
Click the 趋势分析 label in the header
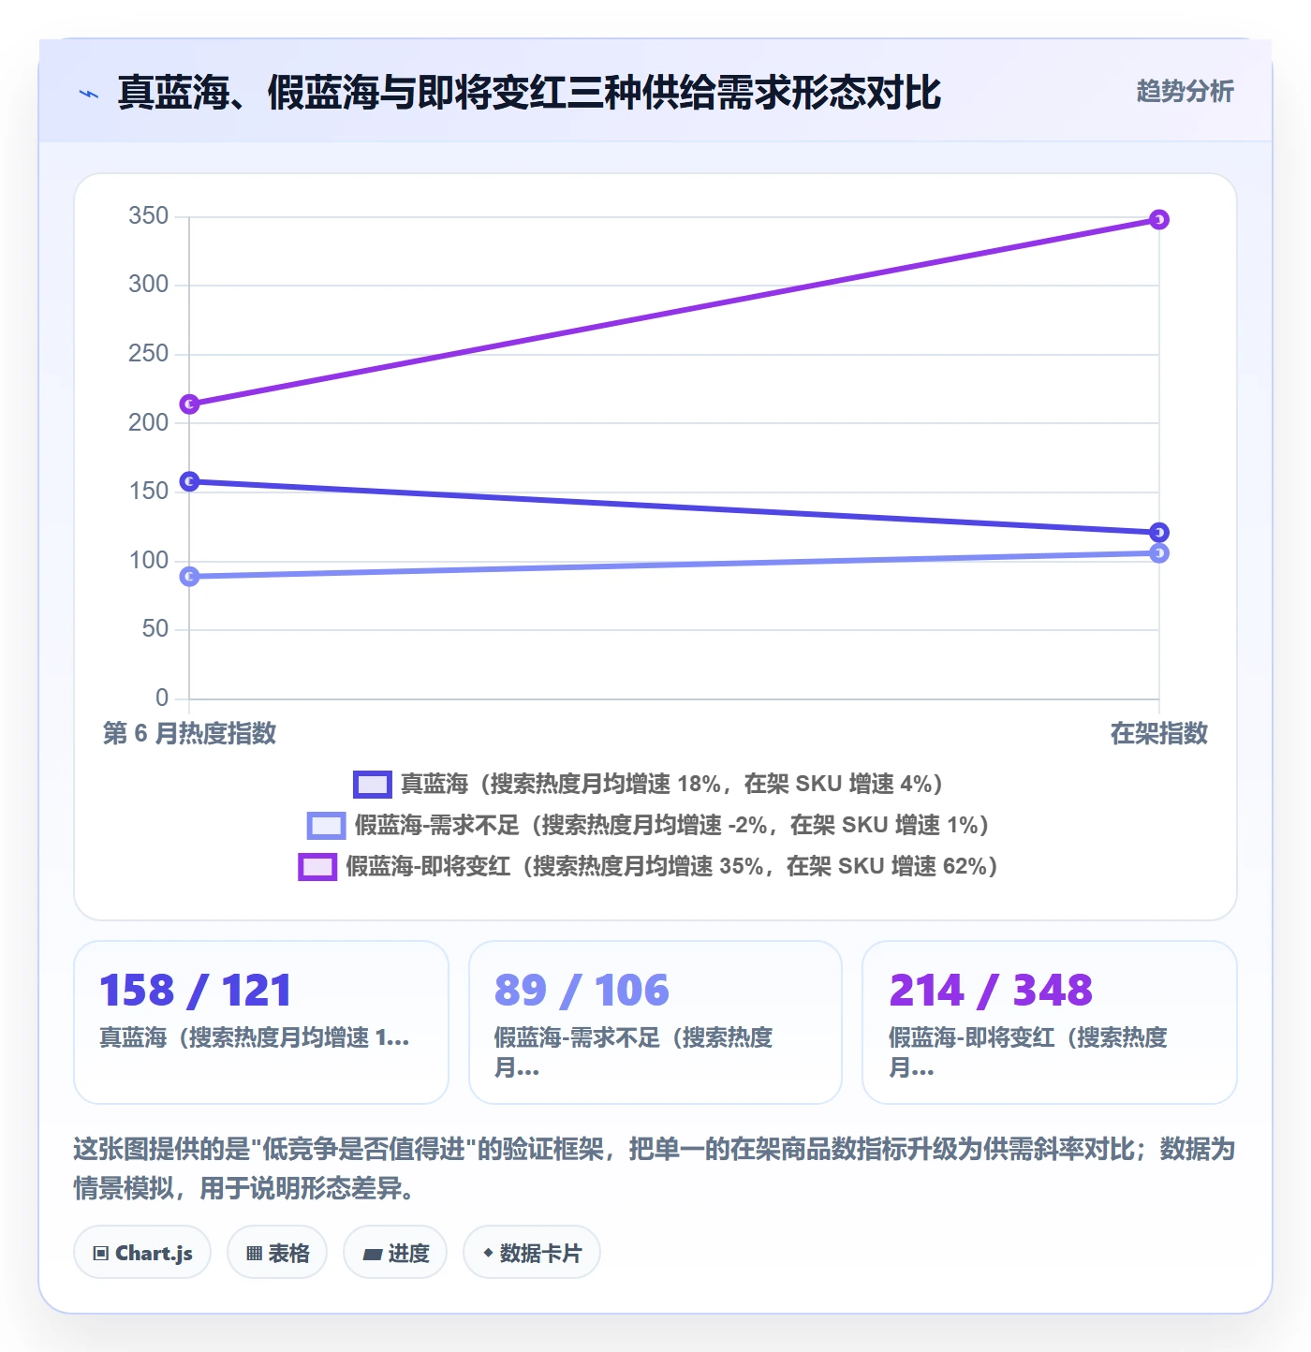click(x=1185, y=91)
